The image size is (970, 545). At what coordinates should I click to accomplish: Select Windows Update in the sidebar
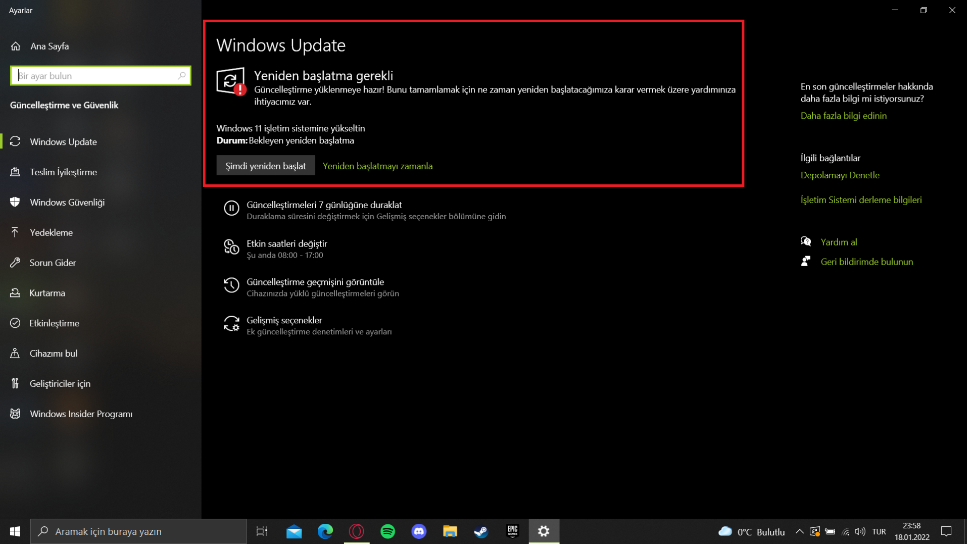coord(63,142)
